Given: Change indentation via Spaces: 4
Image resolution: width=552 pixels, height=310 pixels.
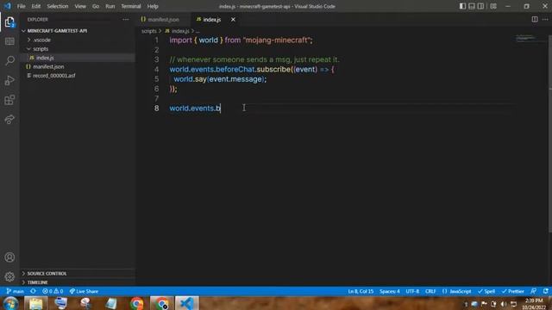Looking at the screenshot, I should 389,291.
